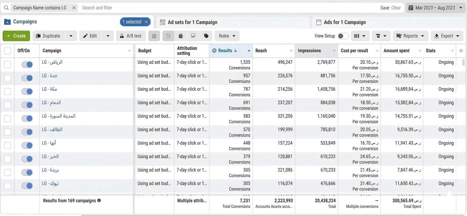Click the add column plus icon
Viewport: 467px width, 216px height.
461,51
